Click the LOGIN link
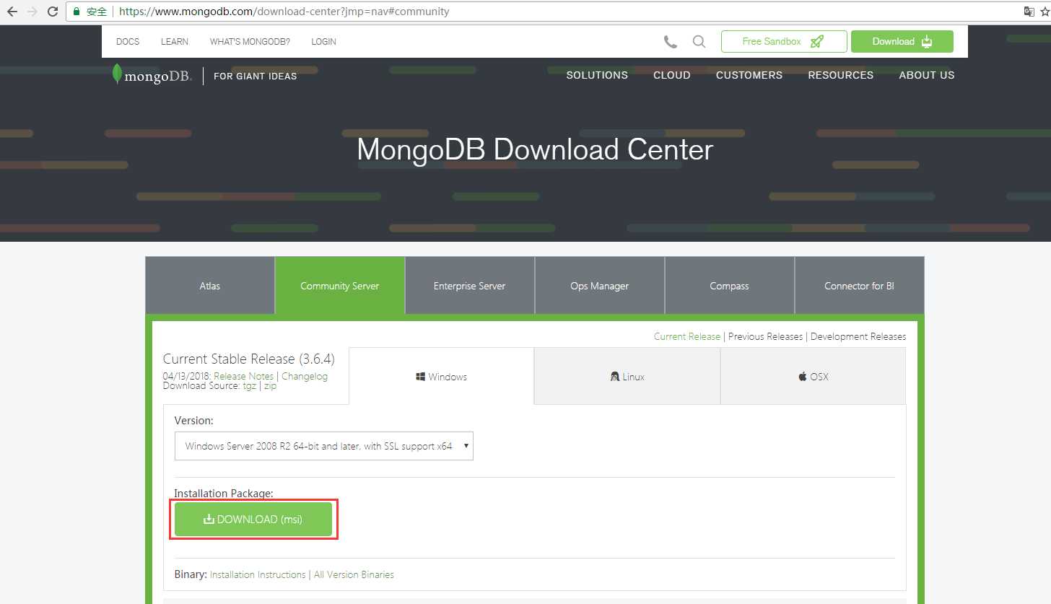This screenshot has width=1051, height=604. (323, 42)
